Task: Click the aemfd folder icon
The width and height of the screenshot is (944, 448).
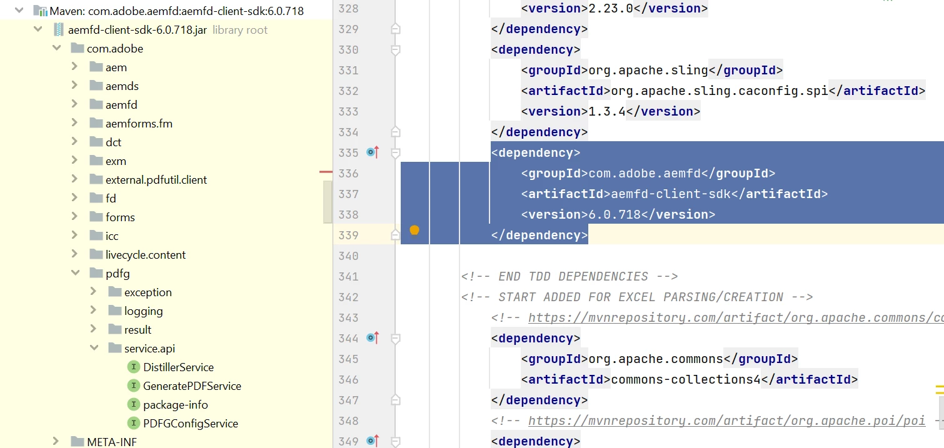Action: pos(96,104)
